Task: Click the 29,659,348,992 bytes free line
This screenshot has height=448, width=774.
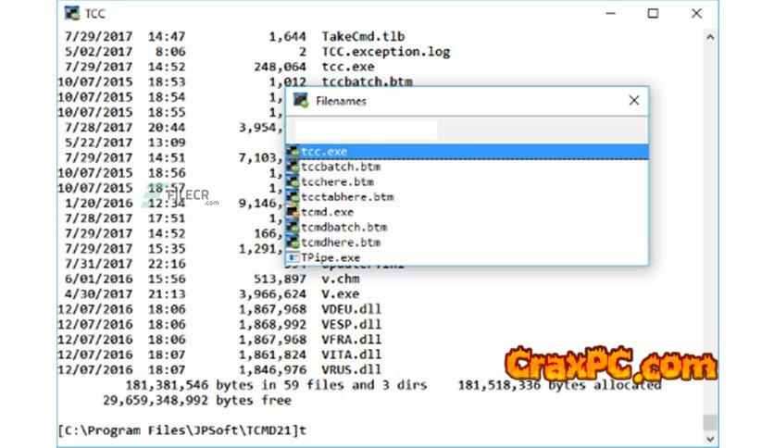Action: 197,400
